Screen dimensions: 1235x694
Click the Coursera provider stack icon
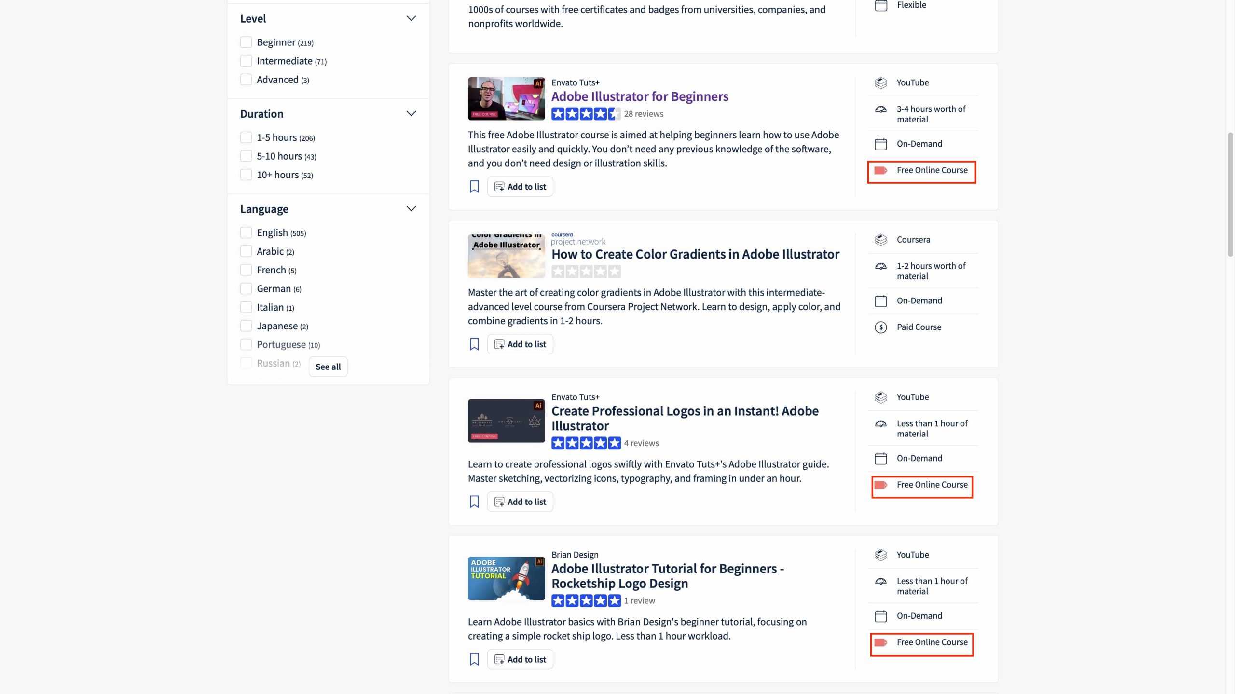point(880,240)
